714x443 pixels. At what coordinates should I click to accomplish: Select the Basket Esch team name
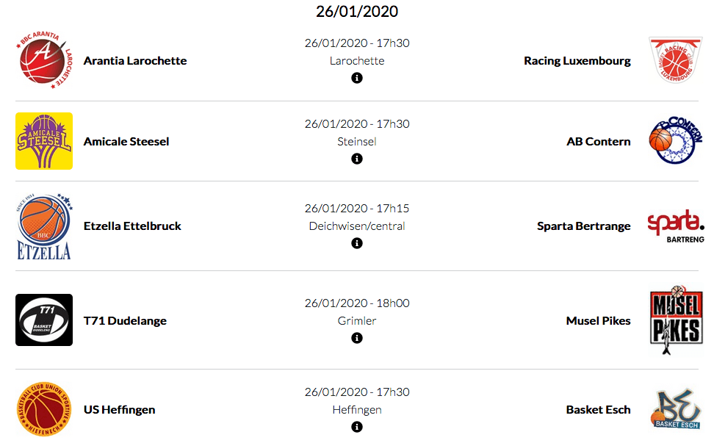(598, 410)
